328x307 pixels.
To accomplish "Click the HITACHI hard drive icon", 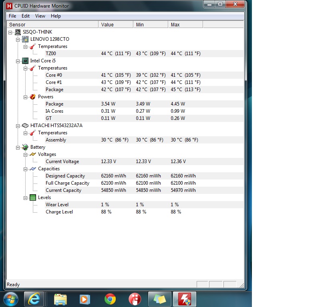I will point(25,126).
